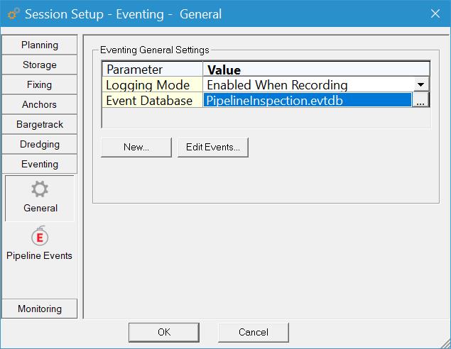Open the Planning tab
The width and height of the screenshot is (451, 349).
click(40, 45)
